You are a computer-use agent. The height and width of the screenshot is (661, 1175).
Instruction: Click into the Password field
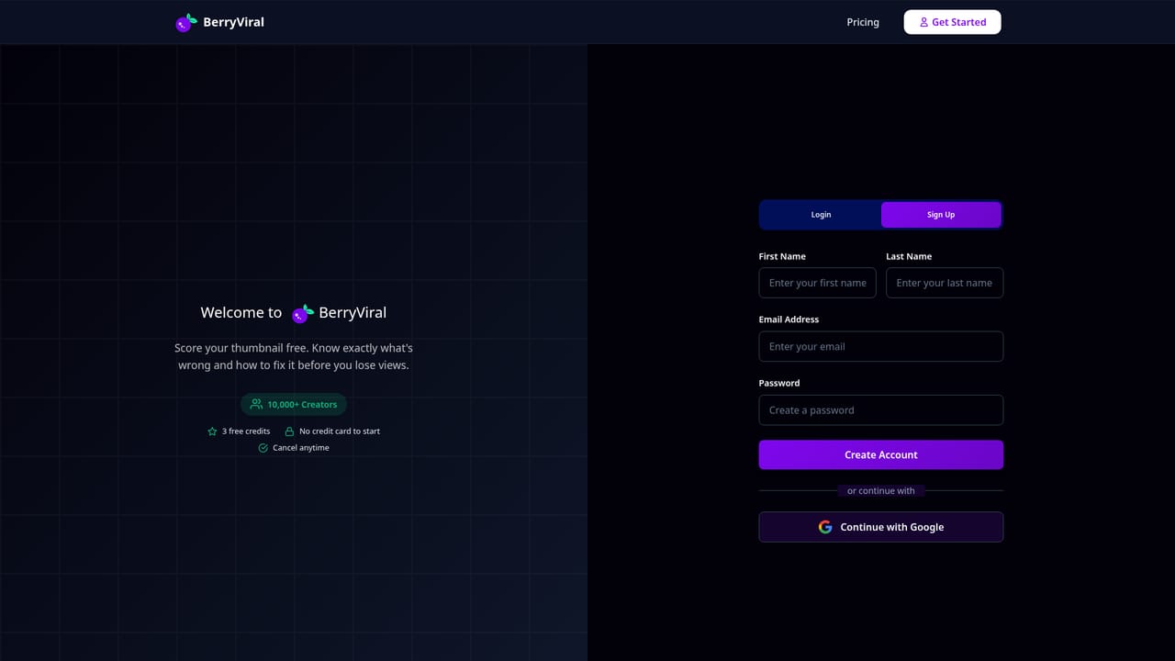coord(881,410)
